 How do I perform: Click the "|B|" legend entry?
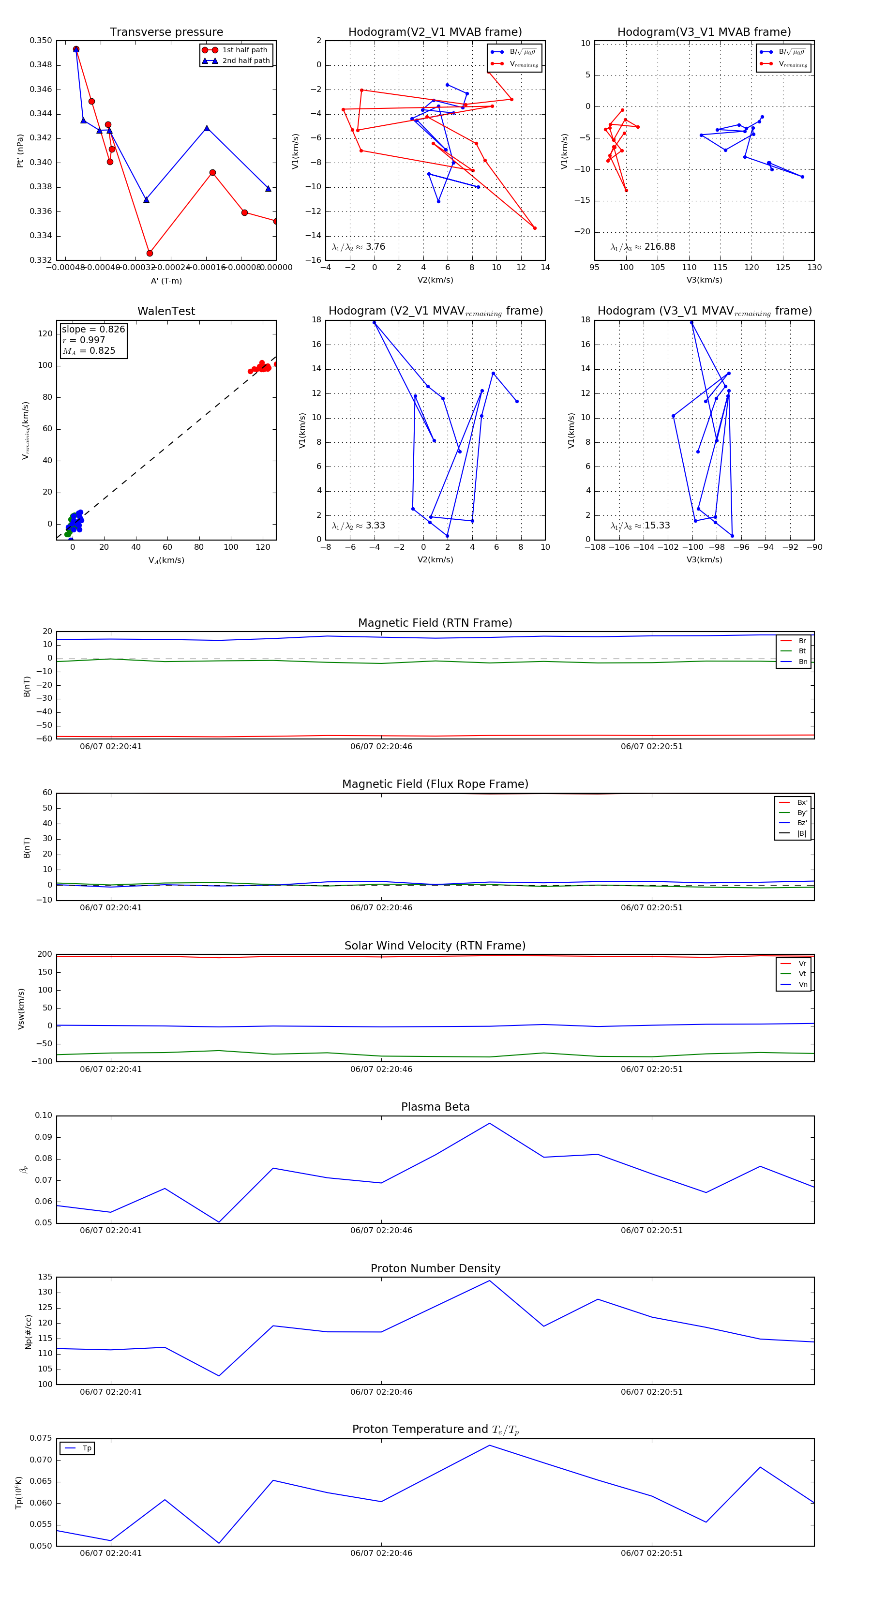(x=793, y=833)
